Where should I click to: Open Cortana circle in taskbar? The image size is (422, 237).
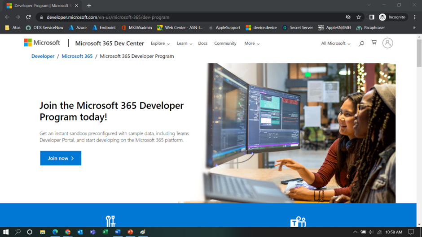point(30,232)
